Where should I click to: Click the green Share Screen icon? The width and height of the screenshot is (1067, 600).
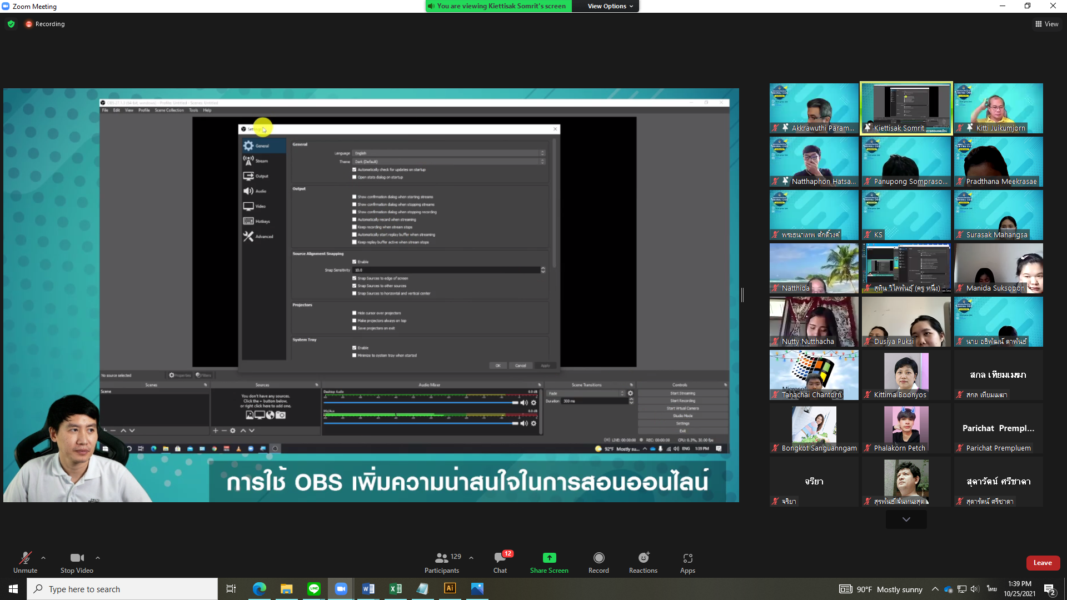coord(549,558)
